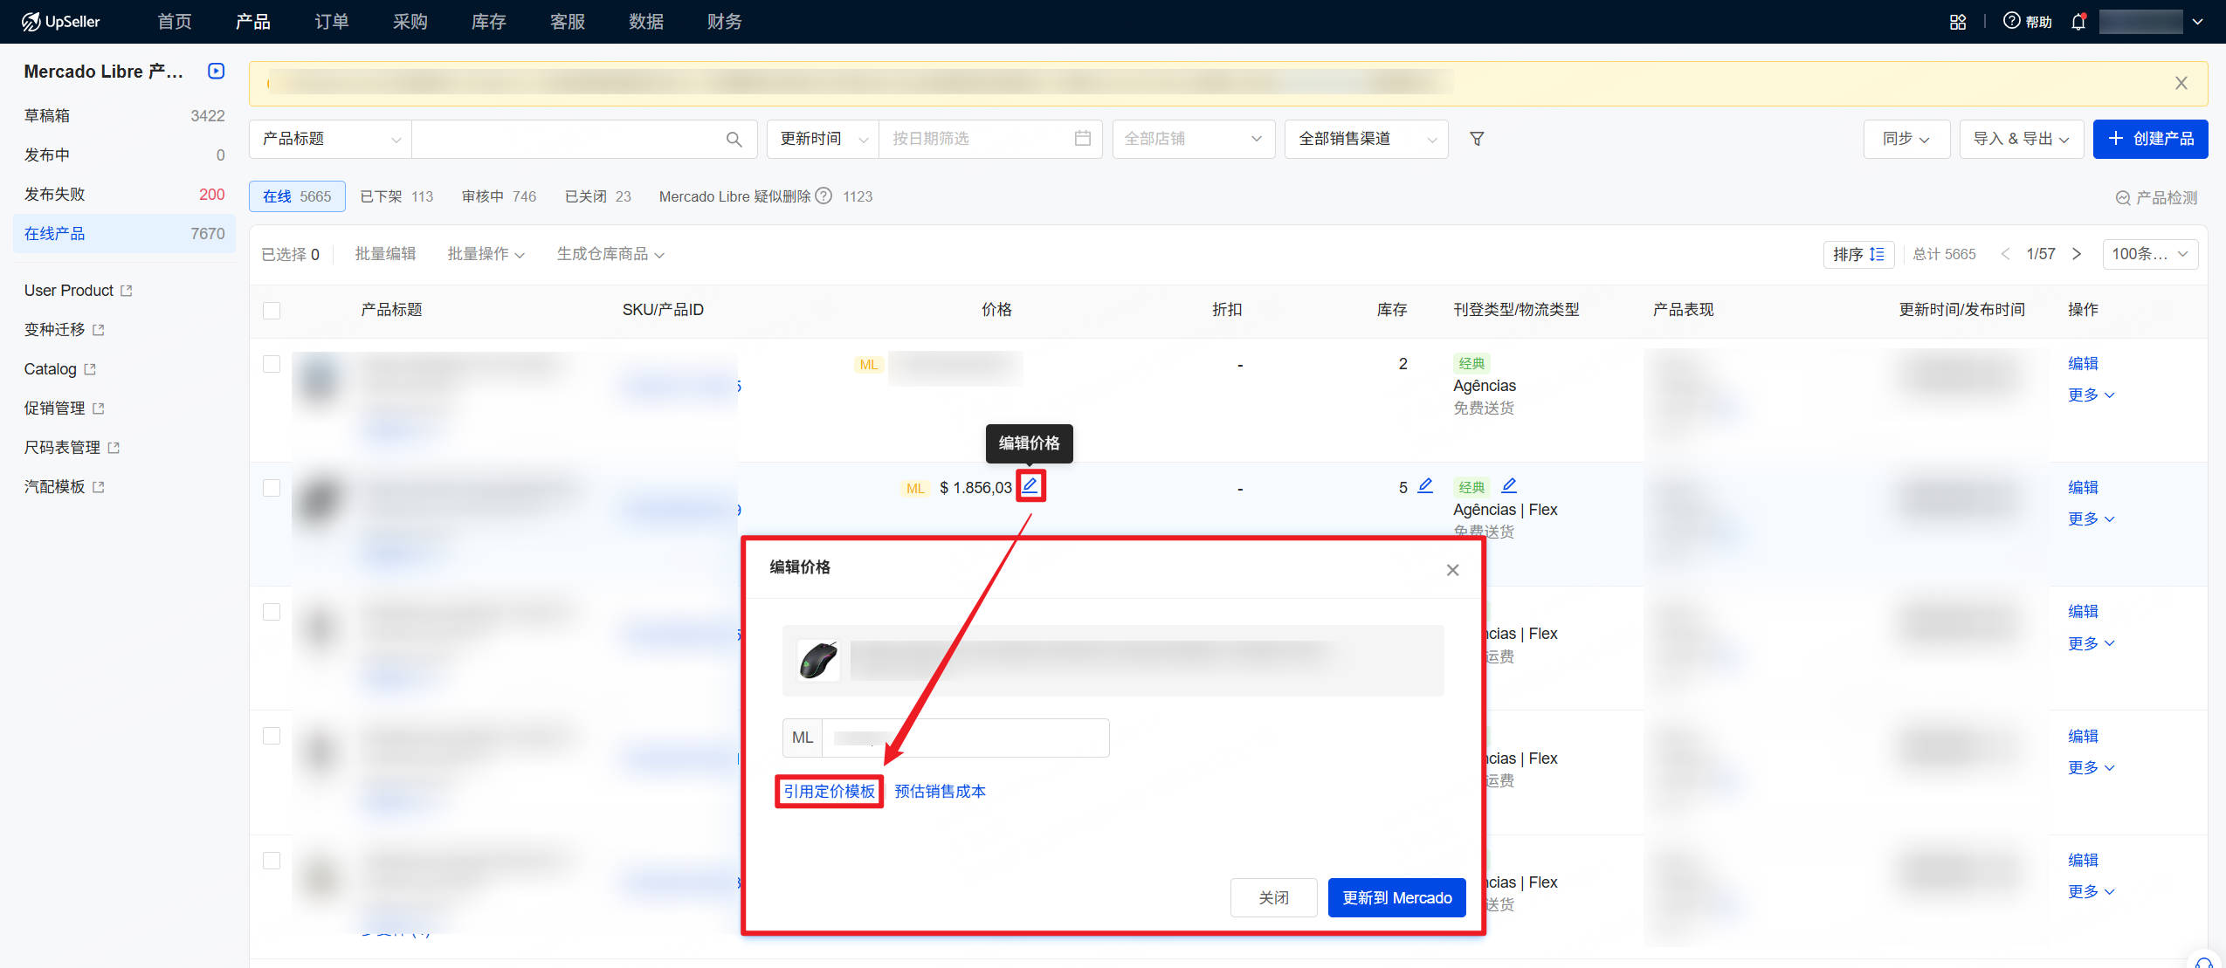The height and width of the screenshot is (968, 2226).
Task: Select 草稿箱 in the sidebar
Action: (124, 116)
